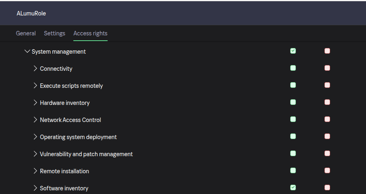
Task: Expand the Connectivity node
Action: click(35, 69)
